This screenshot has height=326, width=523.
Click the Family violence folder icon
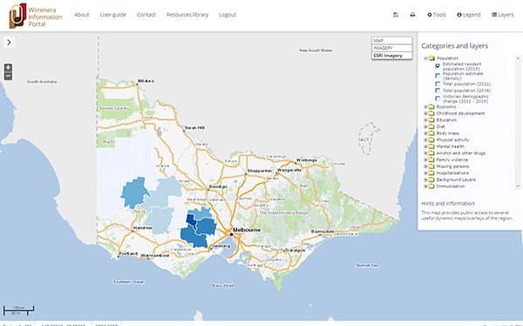tap(431, 160)
